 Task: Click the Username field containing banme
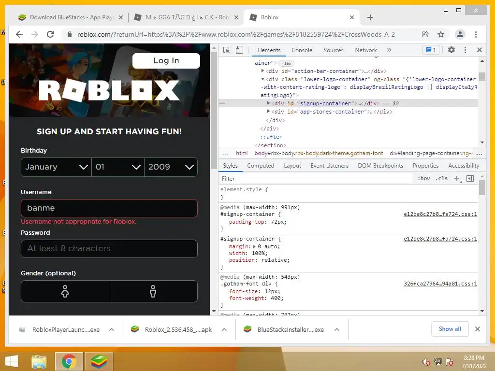pos(109,208)
